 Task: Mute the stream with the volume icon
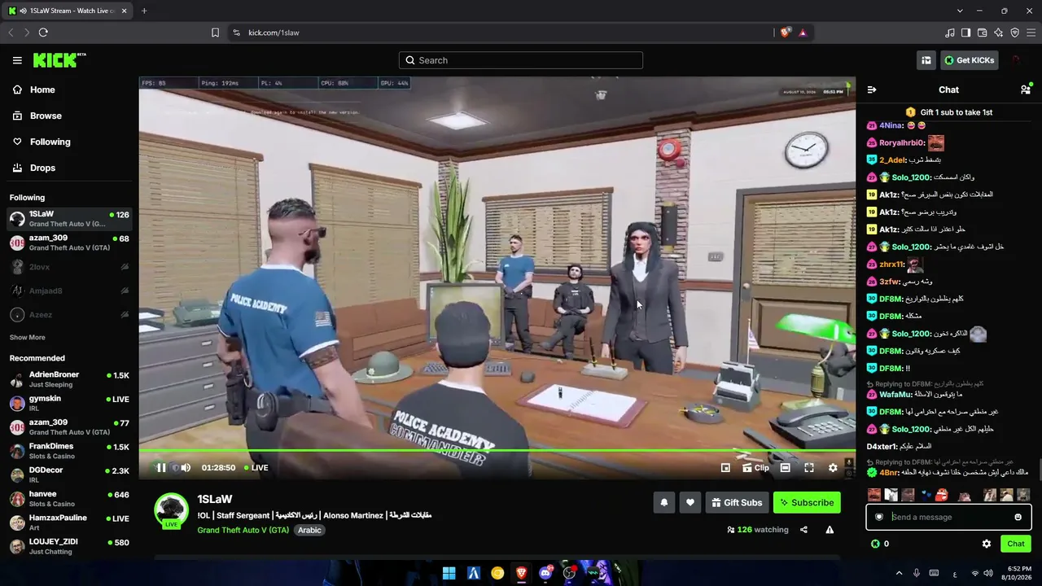[186, 468]
